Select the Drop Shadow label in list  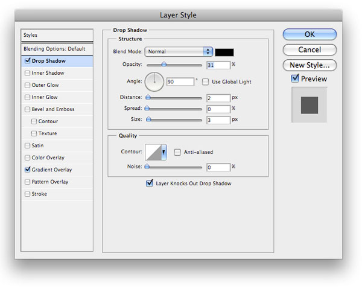tap(49, 61)
